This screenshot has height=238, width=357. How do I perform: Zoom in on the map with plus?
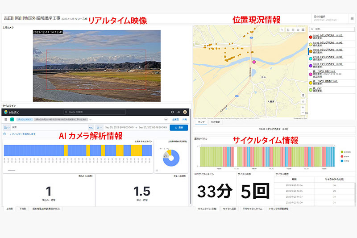point(303,108)
